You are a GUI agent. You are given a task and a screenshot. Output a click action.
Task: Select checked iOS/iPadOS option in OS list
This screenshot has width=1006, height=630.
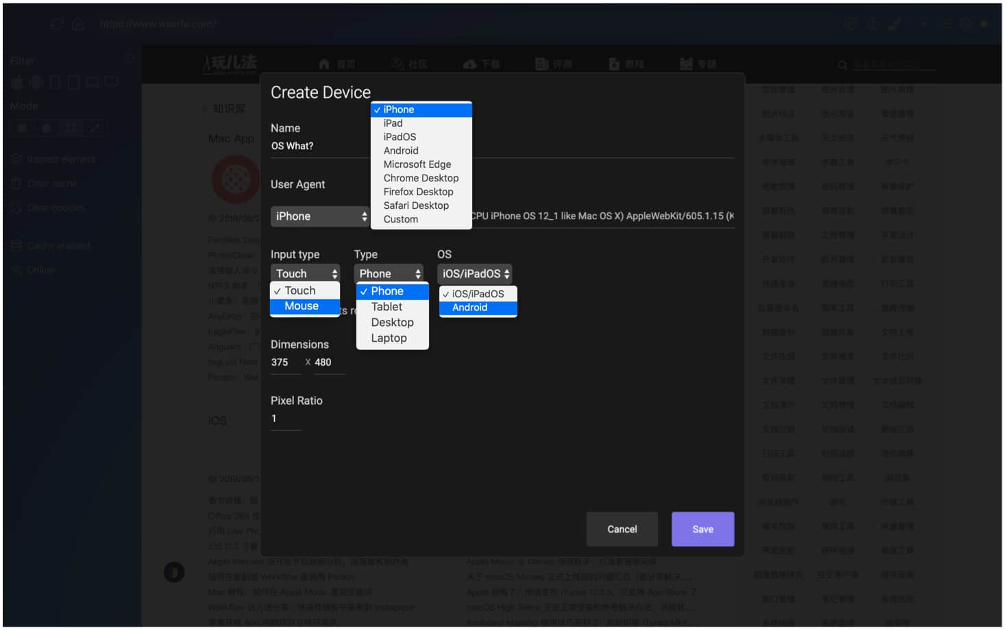tap(478, 294)
